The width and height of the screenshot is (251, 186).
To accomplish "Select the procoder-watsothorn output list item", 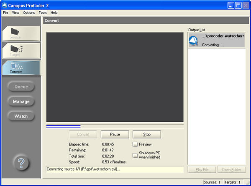I will click(x=217, y=40).
